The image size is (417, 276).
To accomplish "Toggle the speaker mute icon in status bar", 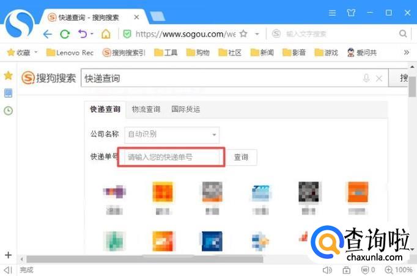I will pyautogui.click(x=327, y=270).
